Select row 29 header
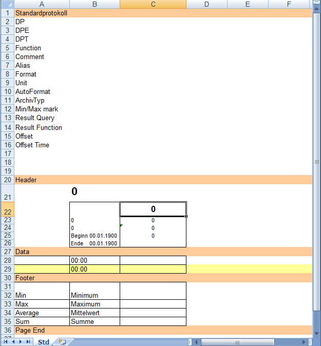This screenshot has height=346, width=321. coord(7,269)
